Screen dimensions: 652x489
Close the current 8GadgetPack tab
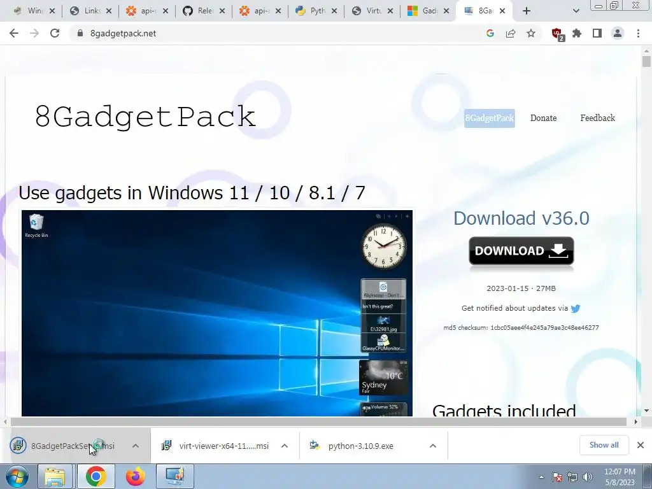click(x=502, y=11)
